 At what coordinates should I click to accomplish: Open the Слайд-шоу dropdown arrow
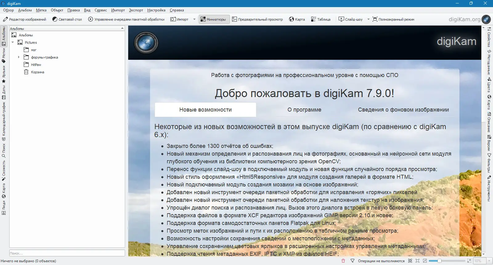pyautogui.click(x=368, y=19)
